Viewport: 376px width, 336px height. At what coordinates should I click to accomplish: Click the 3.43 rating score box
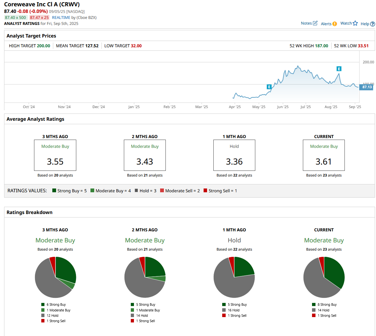click(145, 155)
